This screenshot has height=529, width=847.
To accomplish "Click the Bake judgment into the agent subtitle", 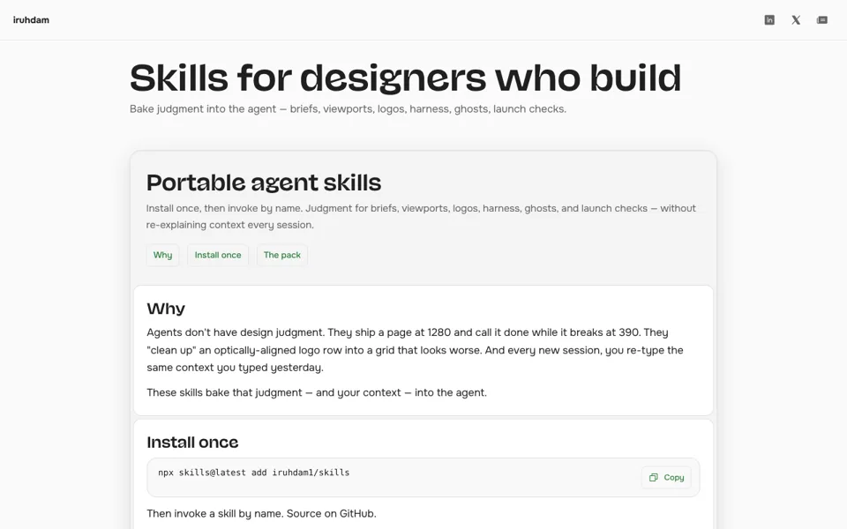I will (x=348, y=109).
